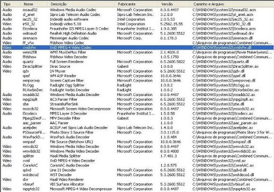
Task: Click Fraunhofer IIS MPEG Layer-3 Codec description
Action: click(x=79, y=29)
